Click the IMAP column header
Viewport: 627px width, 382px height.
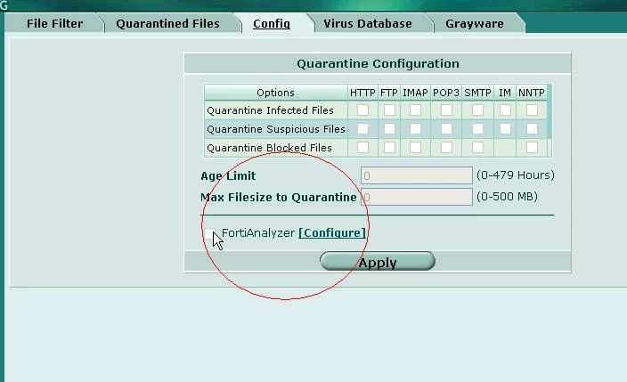[415, 93]
